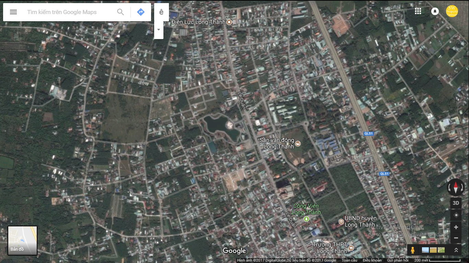Select the Sân vận động Long Thành marker
Image resolution: width=469 pixels, height=263 pixels.
click(298, 143)
